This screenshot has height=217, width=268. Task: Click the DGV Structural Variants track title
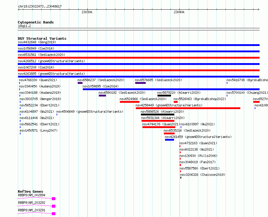(42, 38)
